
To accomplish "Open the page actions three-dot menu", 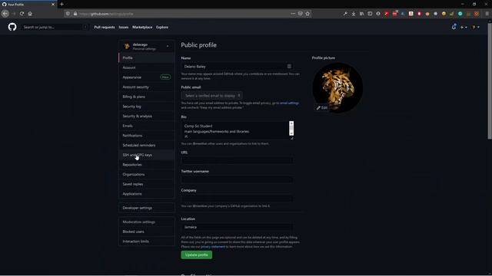I will click(x=293, y=14).
